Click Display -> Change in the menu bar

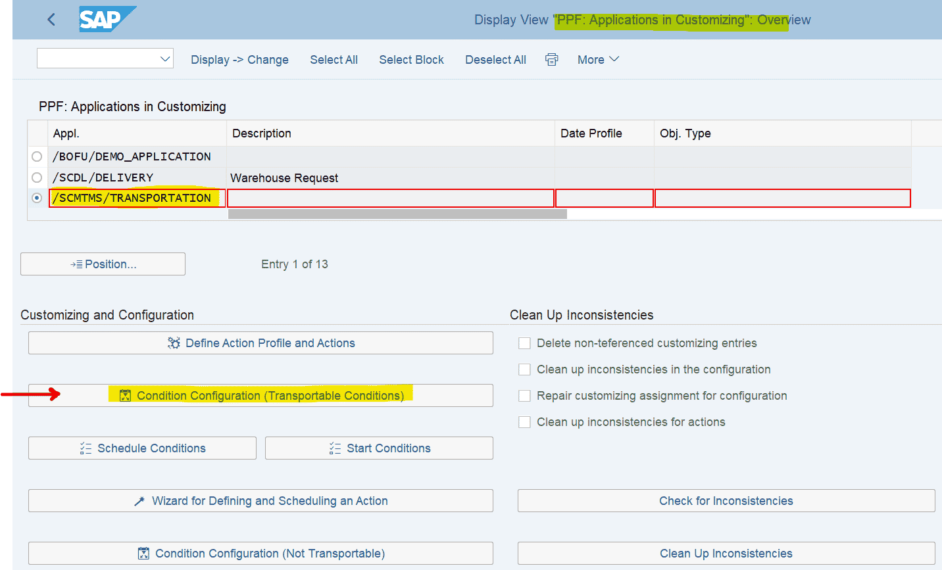239,59
